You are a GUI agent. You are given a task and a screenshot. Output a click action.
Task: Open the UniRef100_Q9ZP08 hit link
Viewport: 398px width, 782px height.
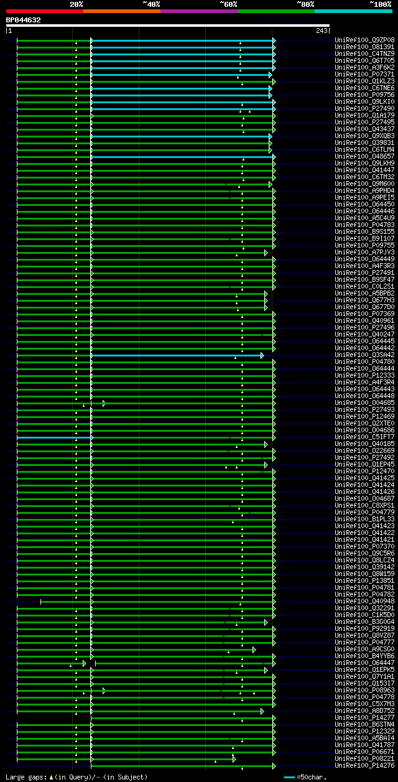pyautogui.click(x=364, y=40)
